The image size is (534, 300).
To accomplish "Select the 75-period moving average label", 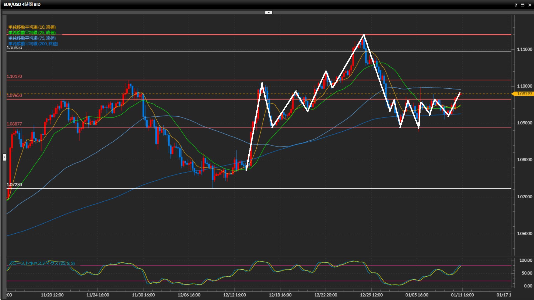I will click(32, 38).
